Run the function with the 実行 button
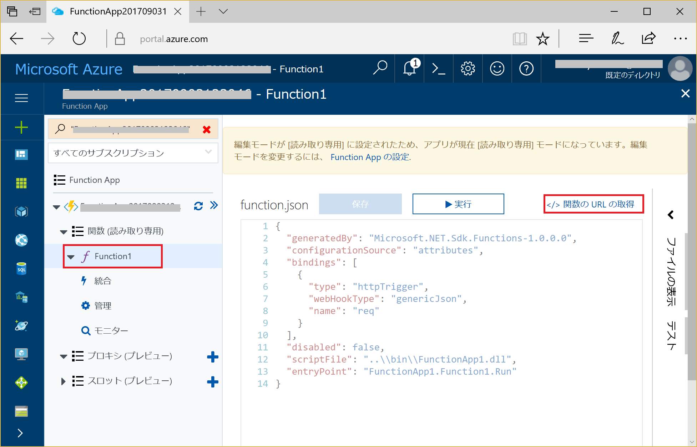The height and width of the screenshot is (447, 697). [x=458, y=204]
